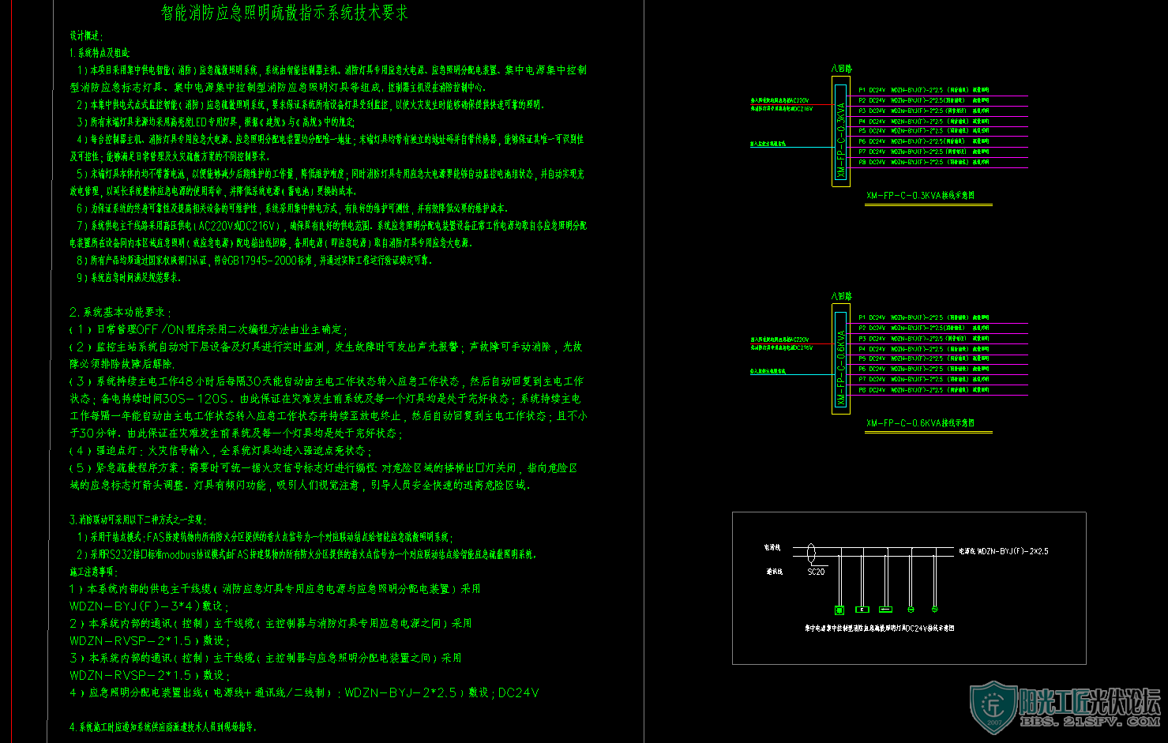This screenshot has height=743, width=1168.
Task: Click the line (4)强迫点灯
Action: tap(220, 451)
